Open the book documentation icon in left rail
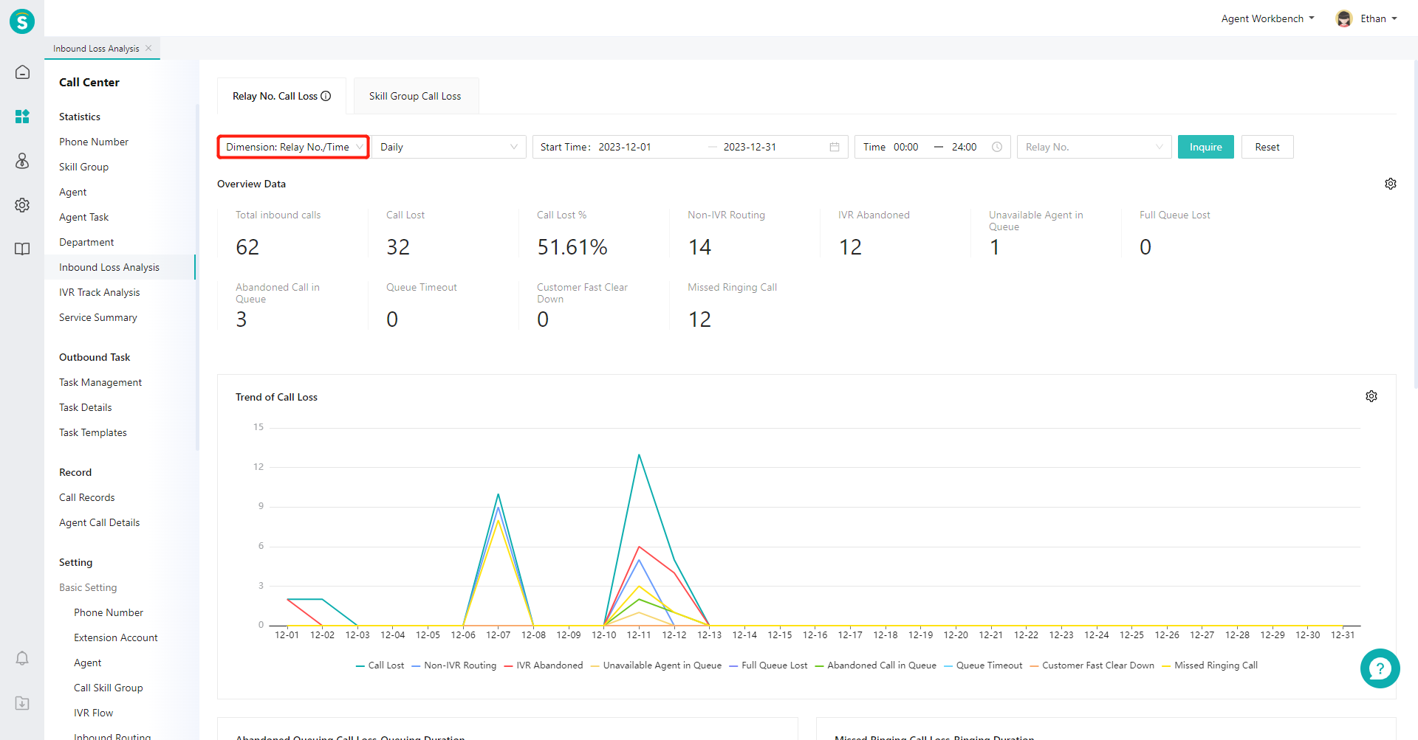The height and width of the screenshot is (740, 1418). pos(22,249)
